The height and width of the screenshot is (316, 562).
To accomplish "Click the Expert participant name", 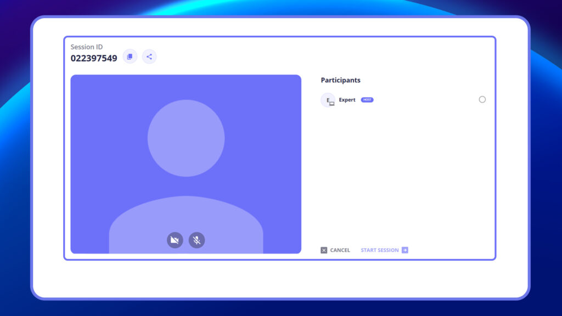I will point(347,100).
